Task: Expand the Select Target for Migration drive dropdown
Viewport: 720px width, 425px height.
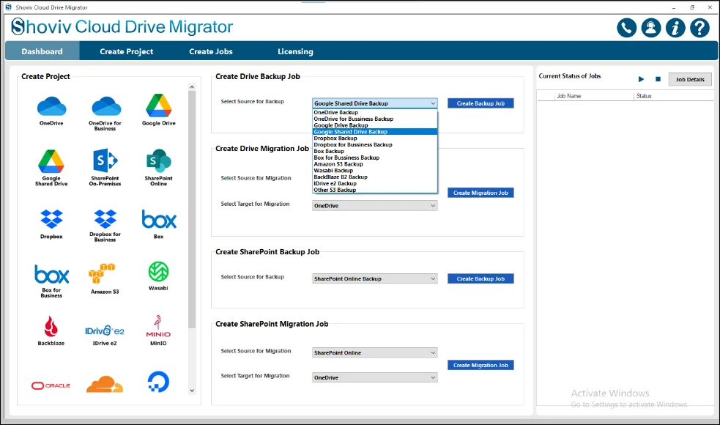Action: [375, 205]
